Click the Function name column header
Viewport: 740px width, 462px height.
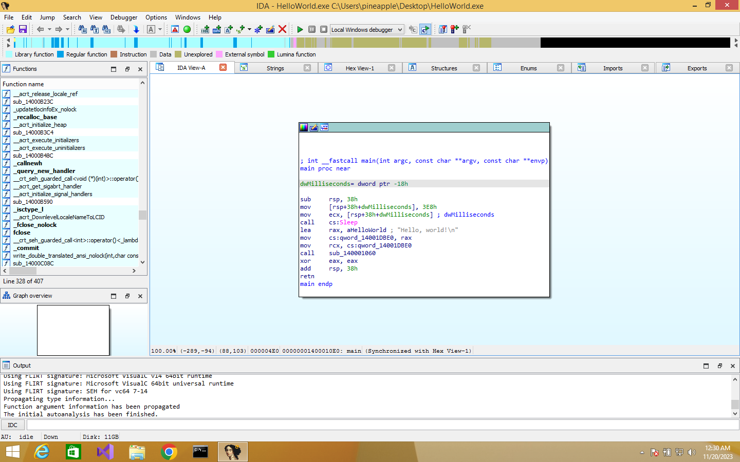coord(70,84)
